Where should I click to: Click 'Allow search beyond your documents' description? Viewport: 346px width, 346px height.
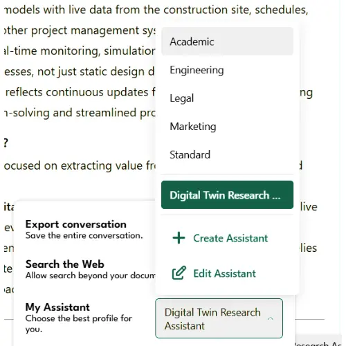[x=90, y=275]
